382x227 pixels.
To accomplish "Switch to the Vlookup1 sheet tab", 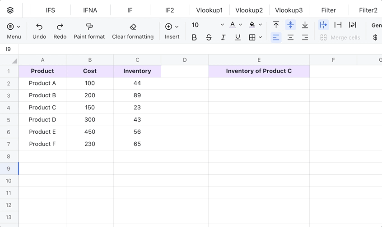I will tap(210, 10).
